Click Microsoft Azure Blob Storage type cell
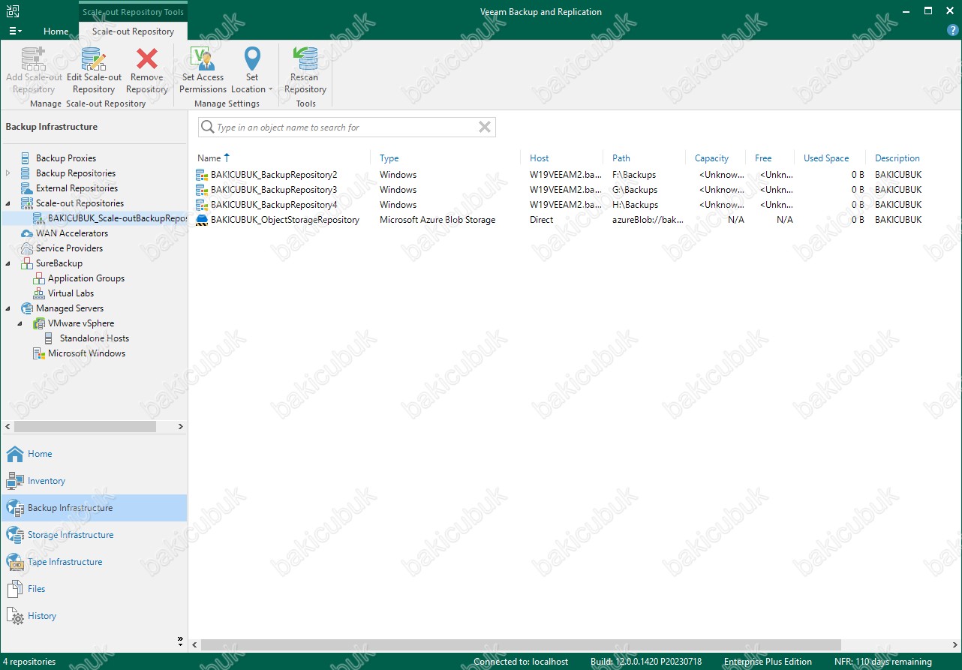The width and height of the screenshot is (962, 670). [437, 220]
